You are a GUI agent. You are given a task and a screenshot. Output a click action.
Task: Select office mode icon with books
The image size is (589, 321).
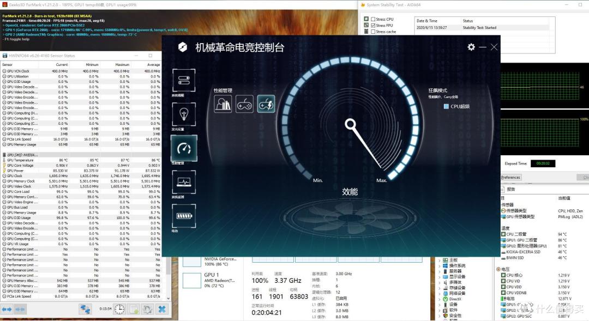tap(223, 104)
